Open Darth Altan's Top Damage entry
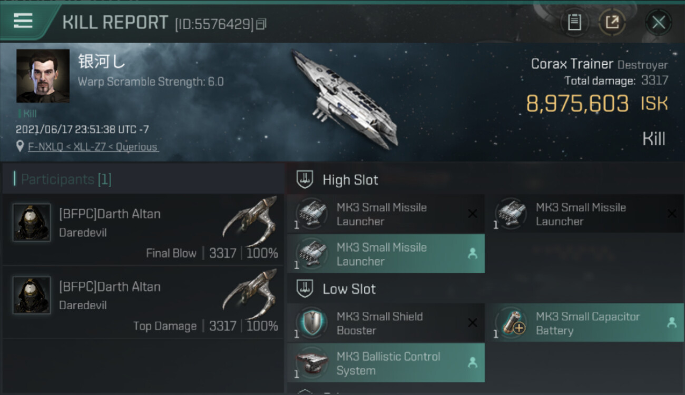 [142, 303]
